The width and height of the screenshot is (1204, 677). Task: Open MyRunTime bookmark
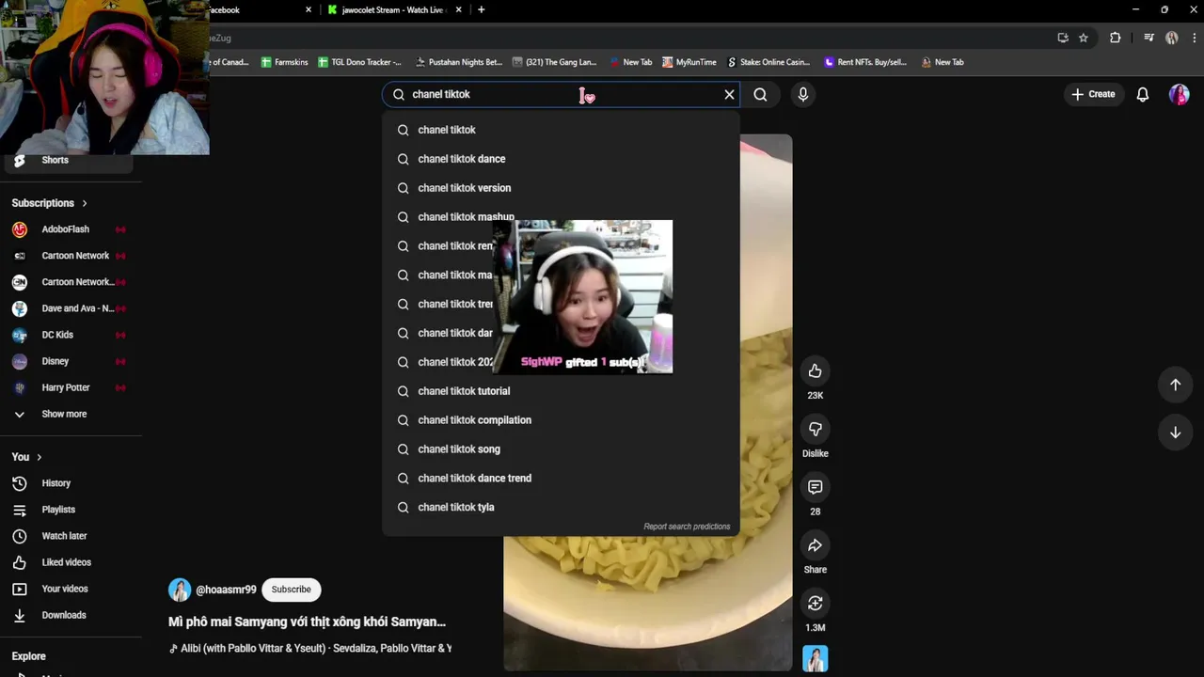point(689,62)
